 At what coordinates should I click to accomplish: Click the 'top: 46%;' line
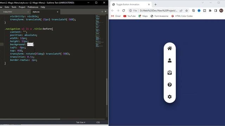[17, 50]
